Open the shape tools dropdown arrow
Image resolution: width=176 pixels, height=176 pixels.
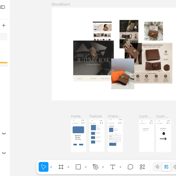(x=86, y=167)
